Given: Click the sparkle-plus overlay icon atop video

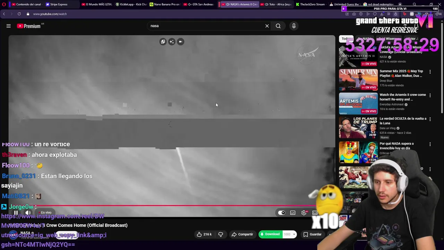Looking at the screenshot, I should pos(172,42).
